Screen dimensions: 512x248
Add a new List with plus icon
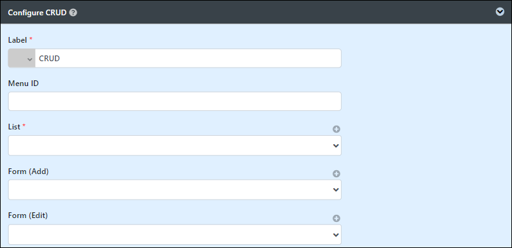336,129
